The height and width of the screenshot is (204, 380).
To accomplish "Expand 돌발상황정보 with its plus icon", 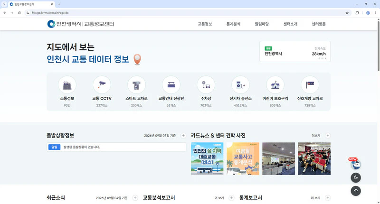I will click(183, 136).
